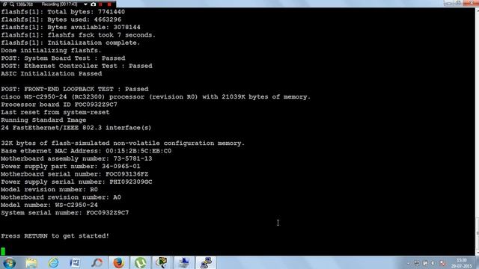The width and height of the screenshot is (479, 269).
Task: Click 'Model revision number: R0' line
Action: click(x=49, y=189)
